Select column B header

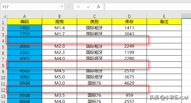(59, 16)
